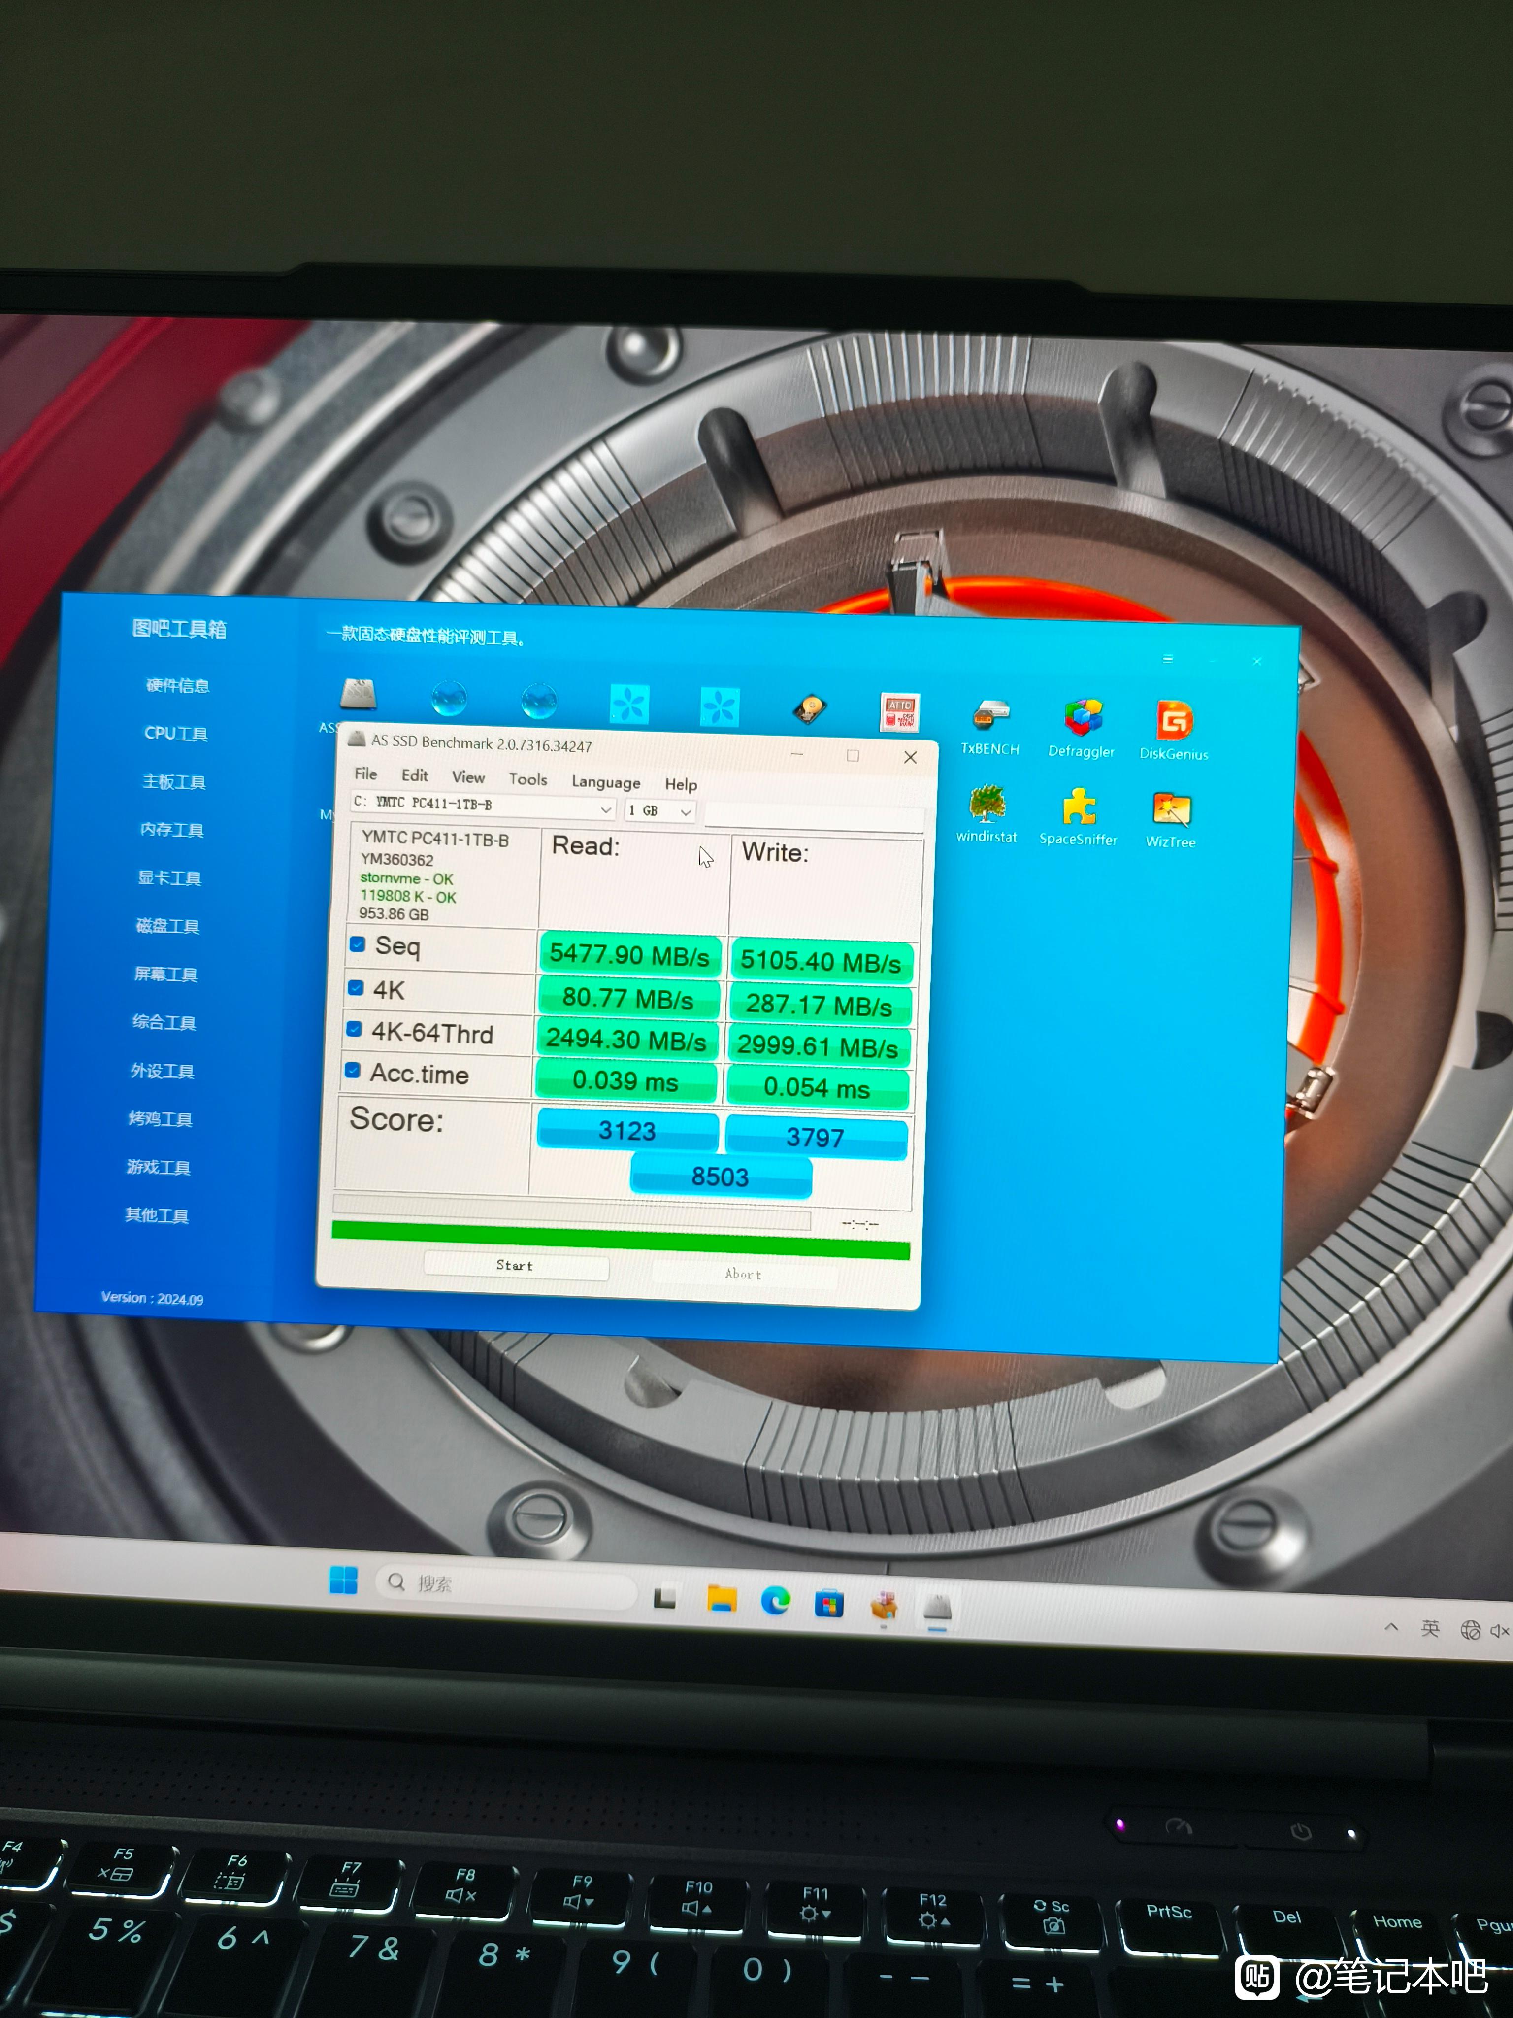Click the muted volume tray icon
This screenshot has height=2018, width=1513.
[1500, 1630]
